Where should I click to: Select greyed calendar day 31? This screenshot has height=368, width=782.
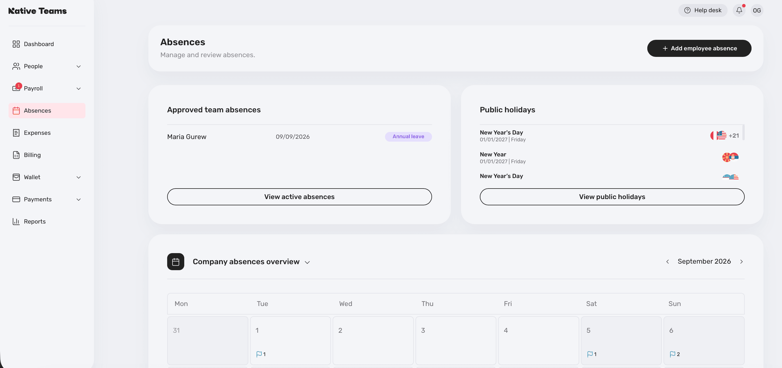(x=208, y=340)
